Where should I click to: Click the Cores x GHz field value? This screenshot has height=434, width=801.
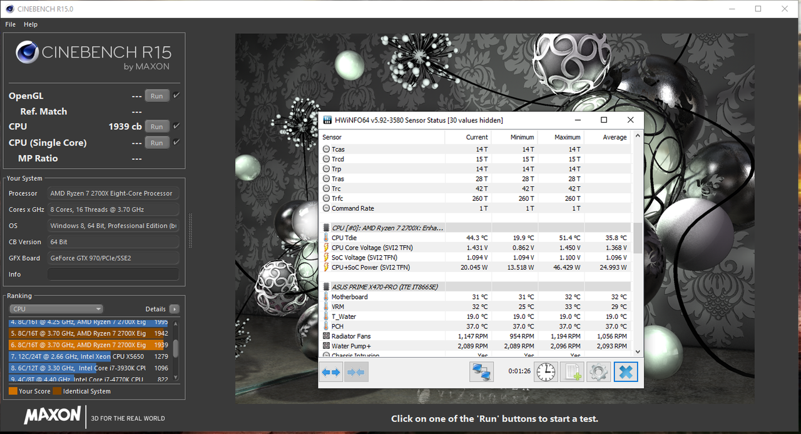[x=113, y=209]
